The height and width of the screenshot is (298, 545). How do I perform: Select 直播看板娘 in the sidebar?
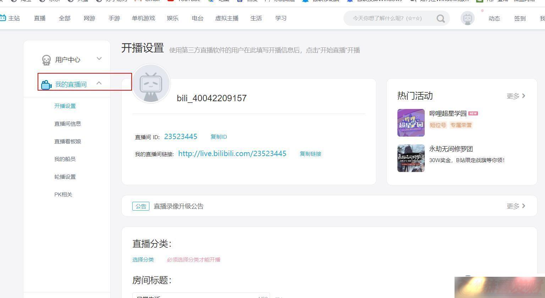[x=67, y=141]
